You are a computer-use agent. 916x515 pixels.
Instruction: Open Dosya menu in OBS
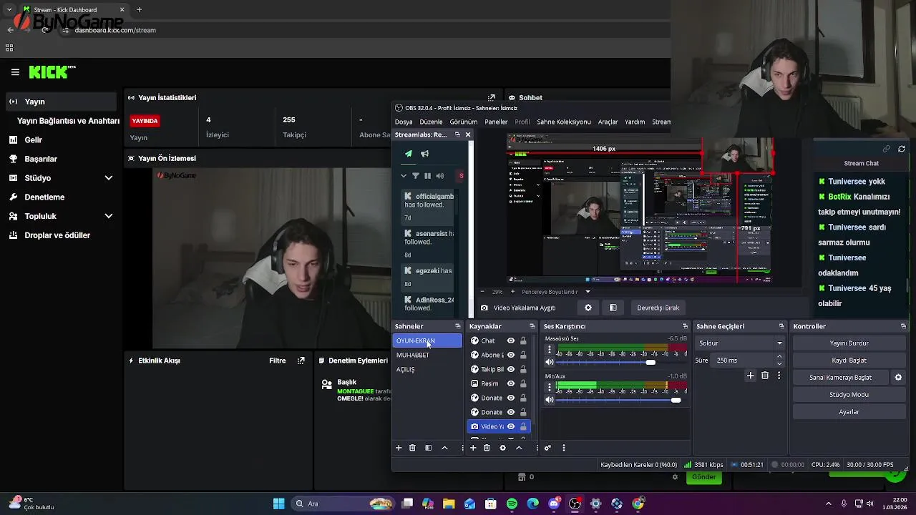[404, 122]
